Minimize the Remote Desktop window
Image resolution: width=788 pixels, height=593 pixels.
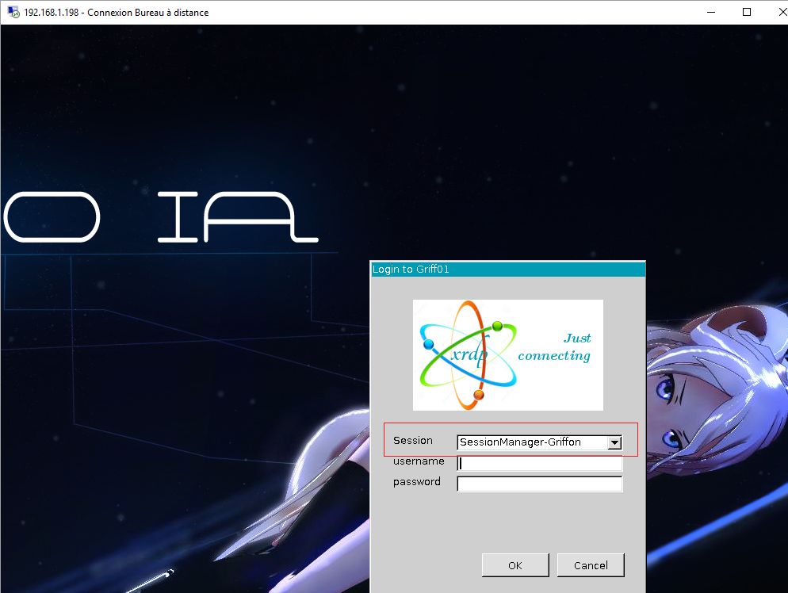click(x=710, y=12)
